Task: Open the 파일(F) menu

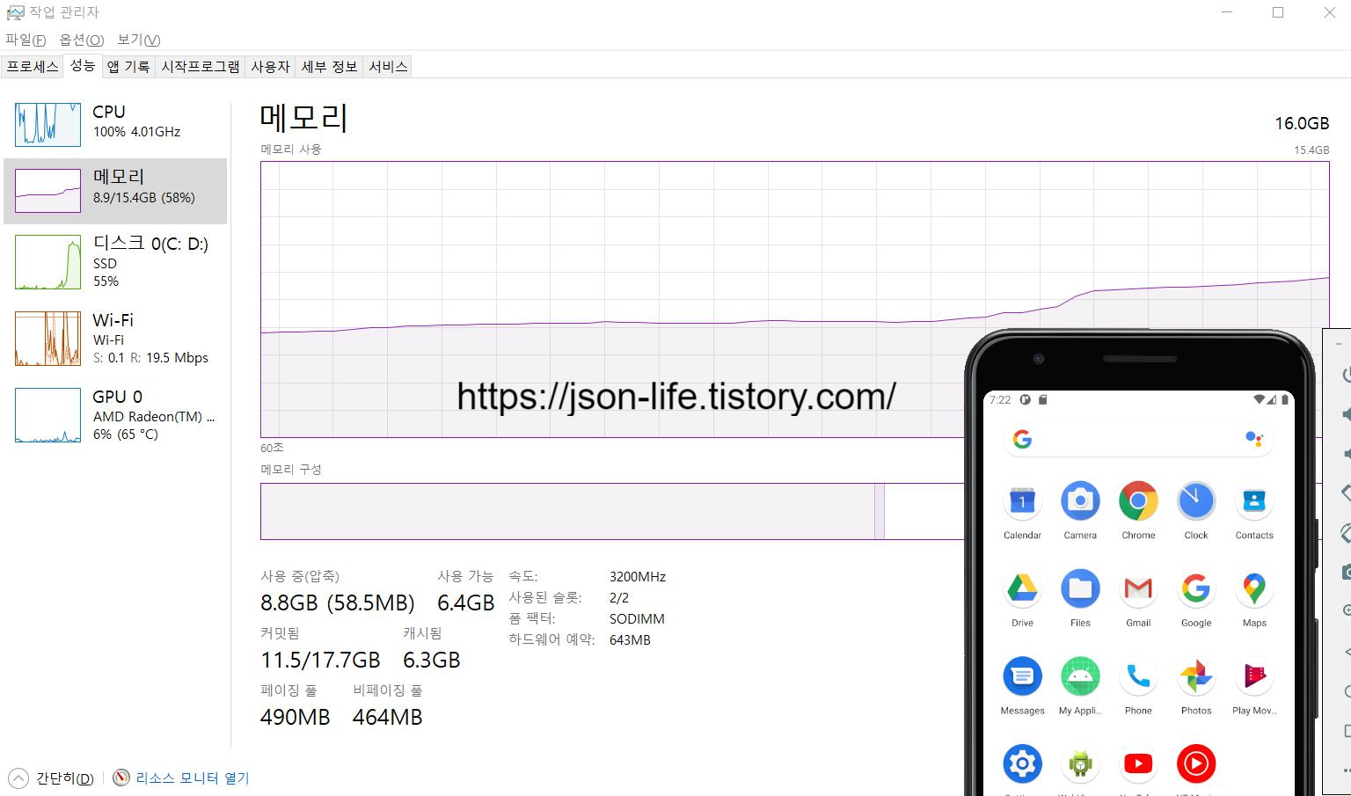Action: [x=26, y=40]
